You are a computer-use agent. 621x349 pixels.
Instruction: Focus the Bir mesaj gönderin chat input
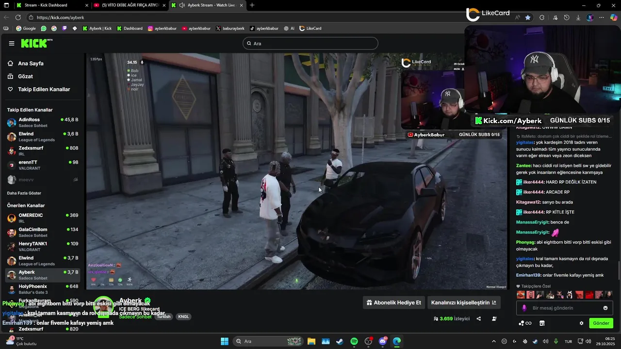click(x=564, y=308)
